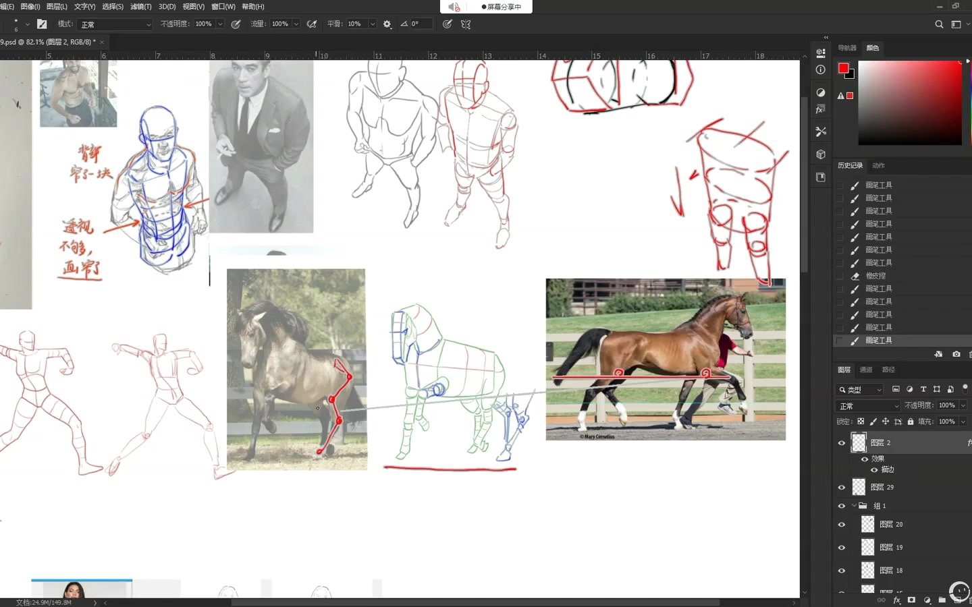Hide group 组 1

tap(841, 506)
